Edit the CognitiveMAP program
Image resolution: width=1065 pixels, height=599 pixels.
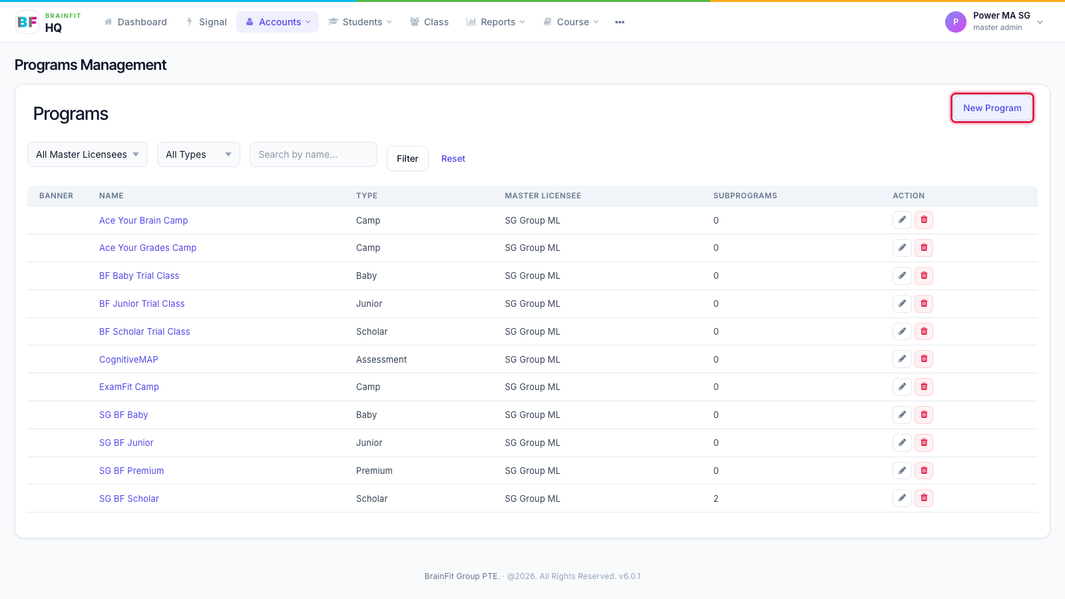tap(902, 359)
